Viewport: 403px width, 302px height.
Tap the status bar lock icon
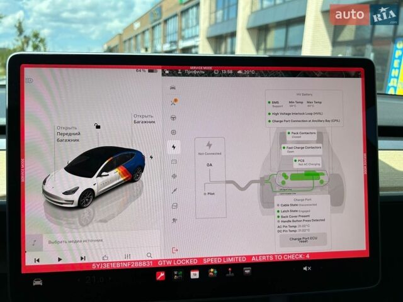167,71
